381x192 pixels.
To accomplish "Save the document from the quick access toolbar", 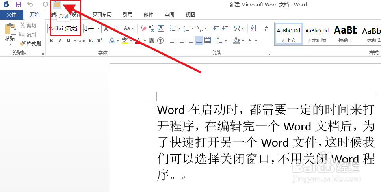I will [18, 4].
